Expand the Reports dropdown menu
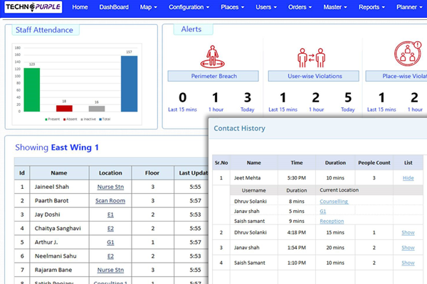Viewport: 427px width, 284px height. click(x=371, y=7)
